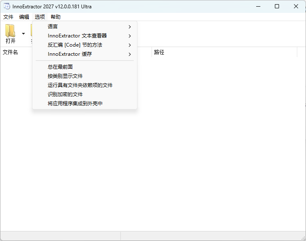Close the InnoExtractor window
Screen dimensions: 306x241
pyautogui.click(x=296, y=7)
